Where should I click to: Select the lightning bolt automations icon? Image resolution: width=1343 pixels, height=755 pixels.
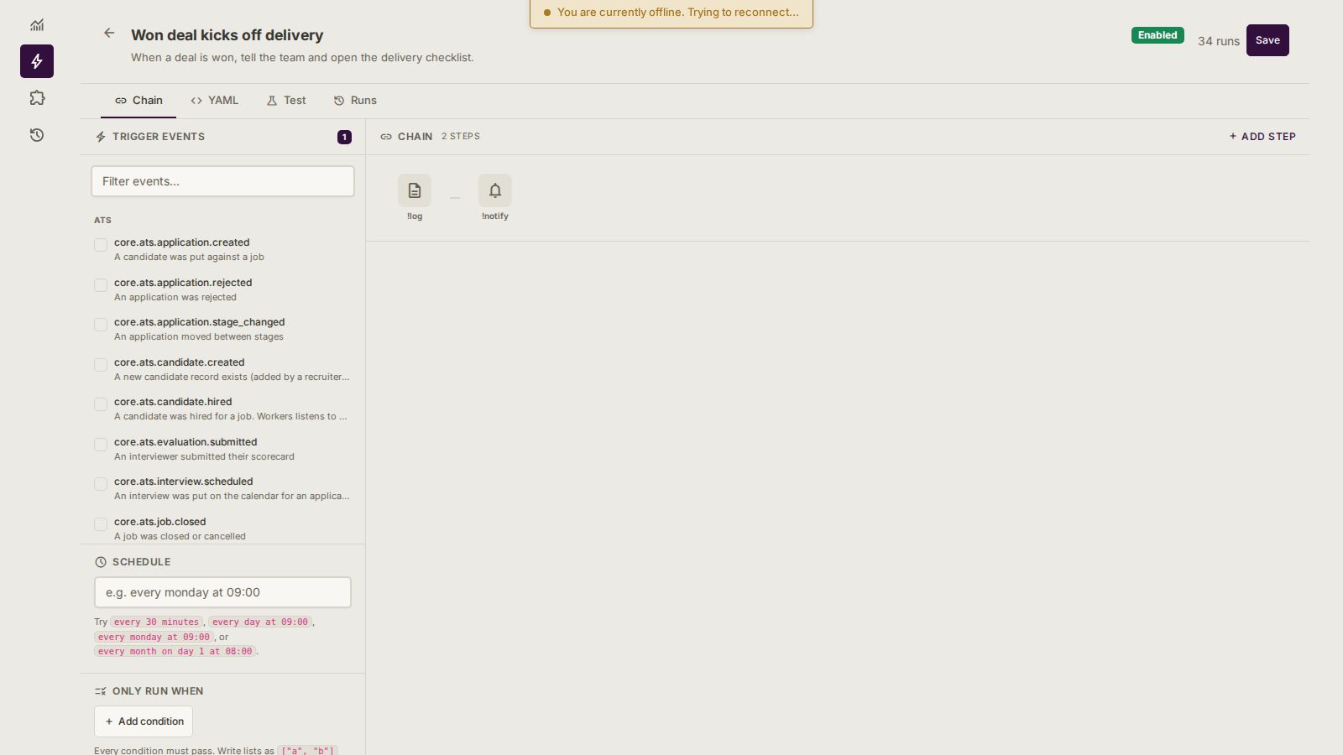pos(37,61)
